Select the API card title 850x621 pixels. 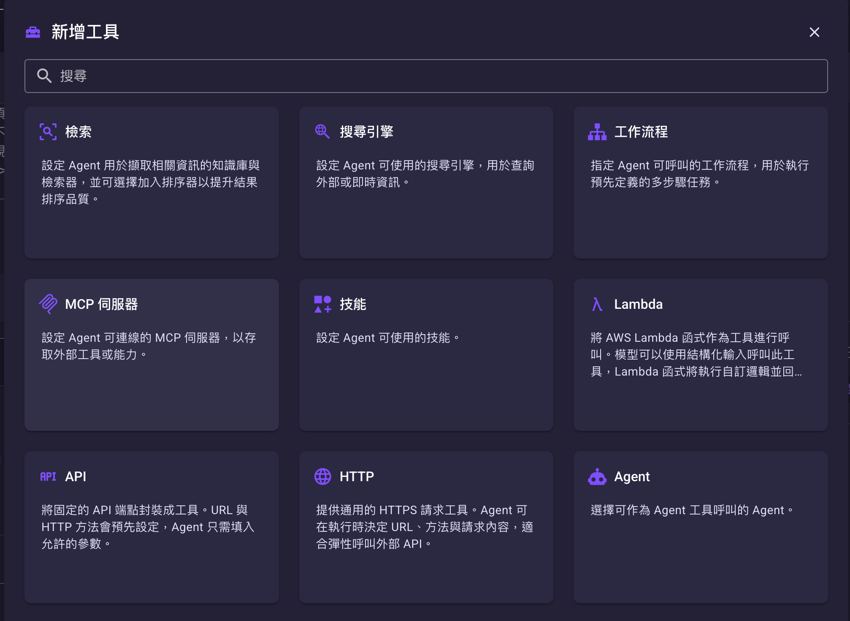[76, 477]
